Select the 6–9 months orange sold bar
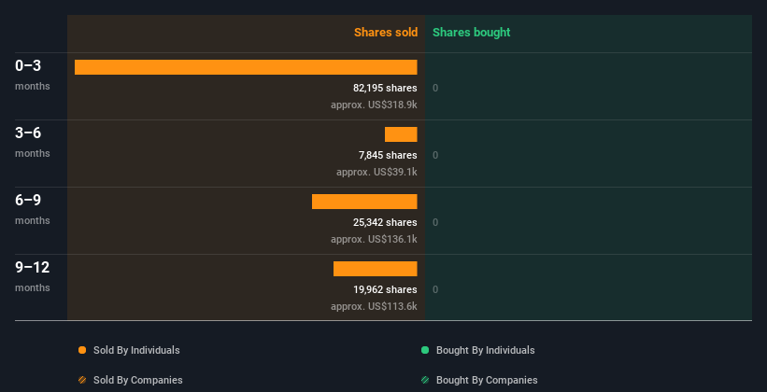This screenshot has width=767, height=392. coord(364,202)
